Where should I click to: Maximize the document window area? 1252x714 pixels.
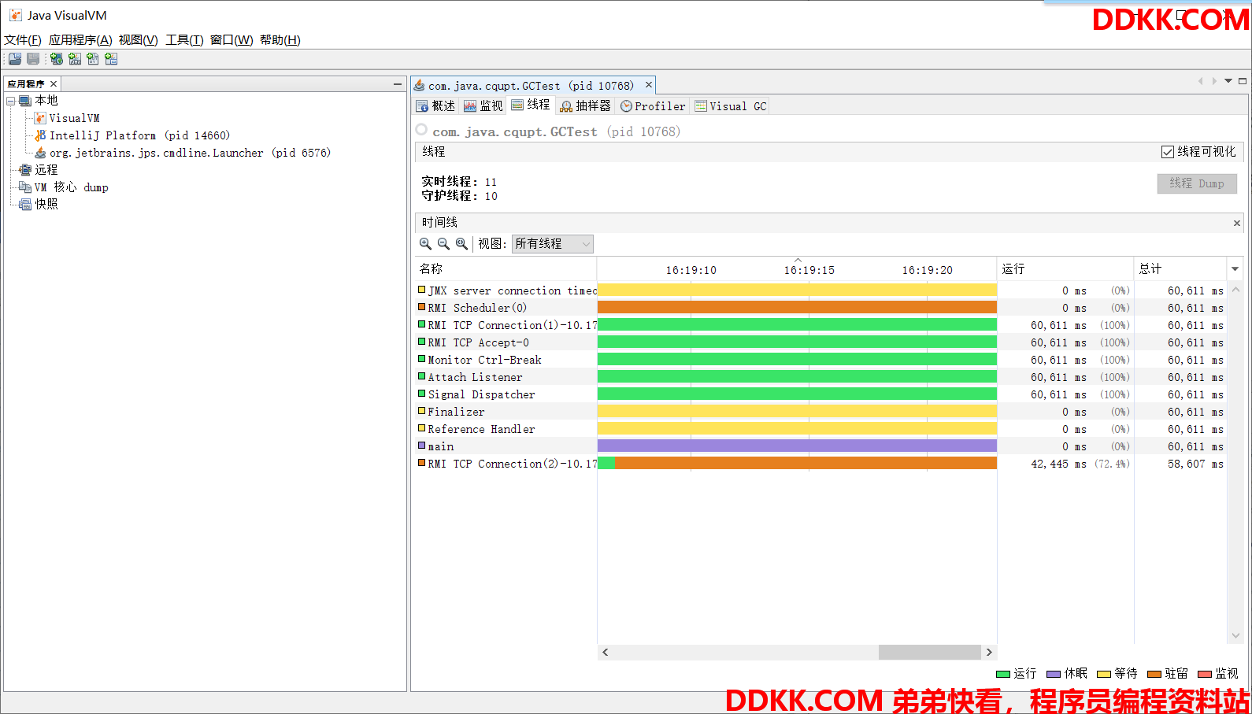point(1243,81)
